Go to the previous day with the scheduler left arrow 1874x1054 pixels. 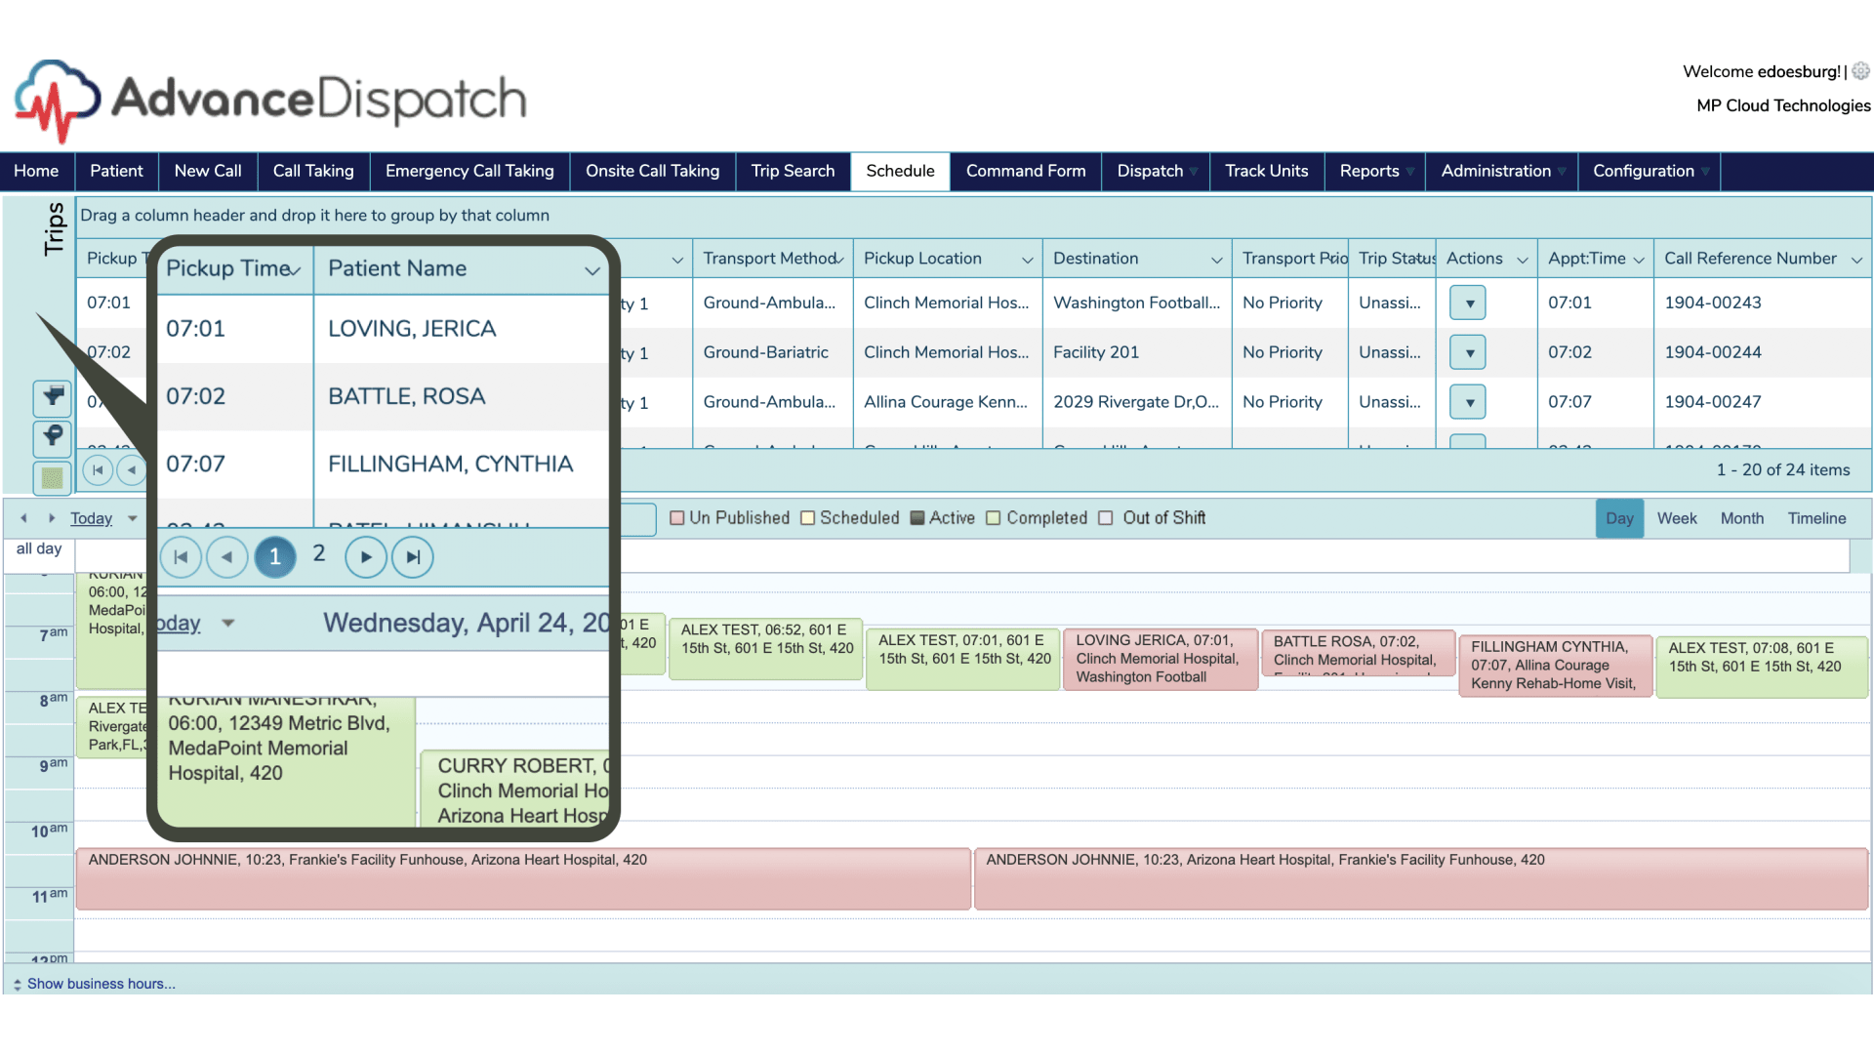pos(24,518)
